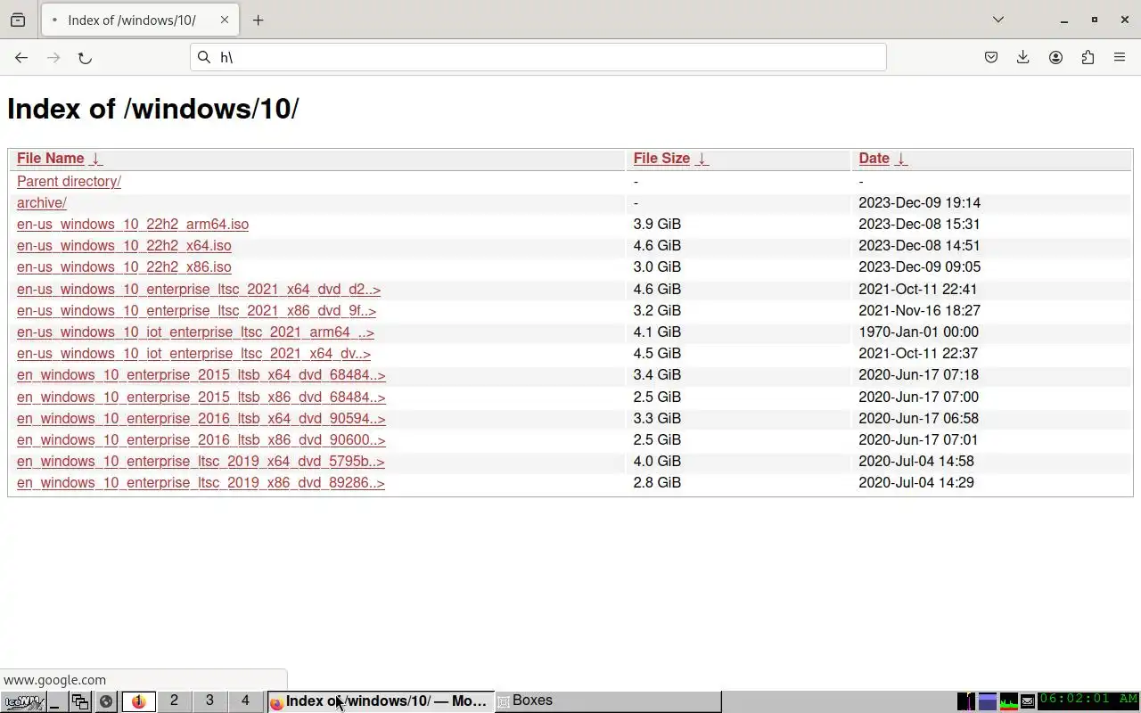Open enterprise 2015 ltsb x86 dvd link

click(201, 397)
